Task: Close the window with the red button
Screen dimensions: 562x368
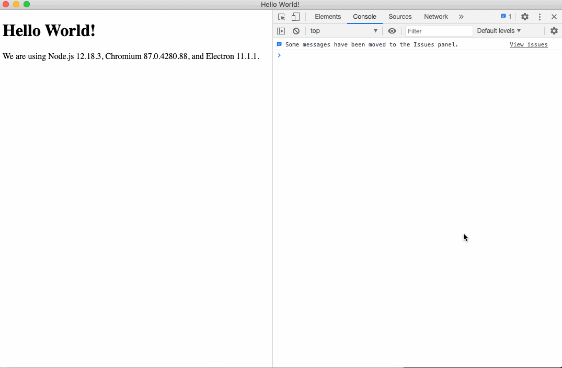Action: [x=6, y=4]
